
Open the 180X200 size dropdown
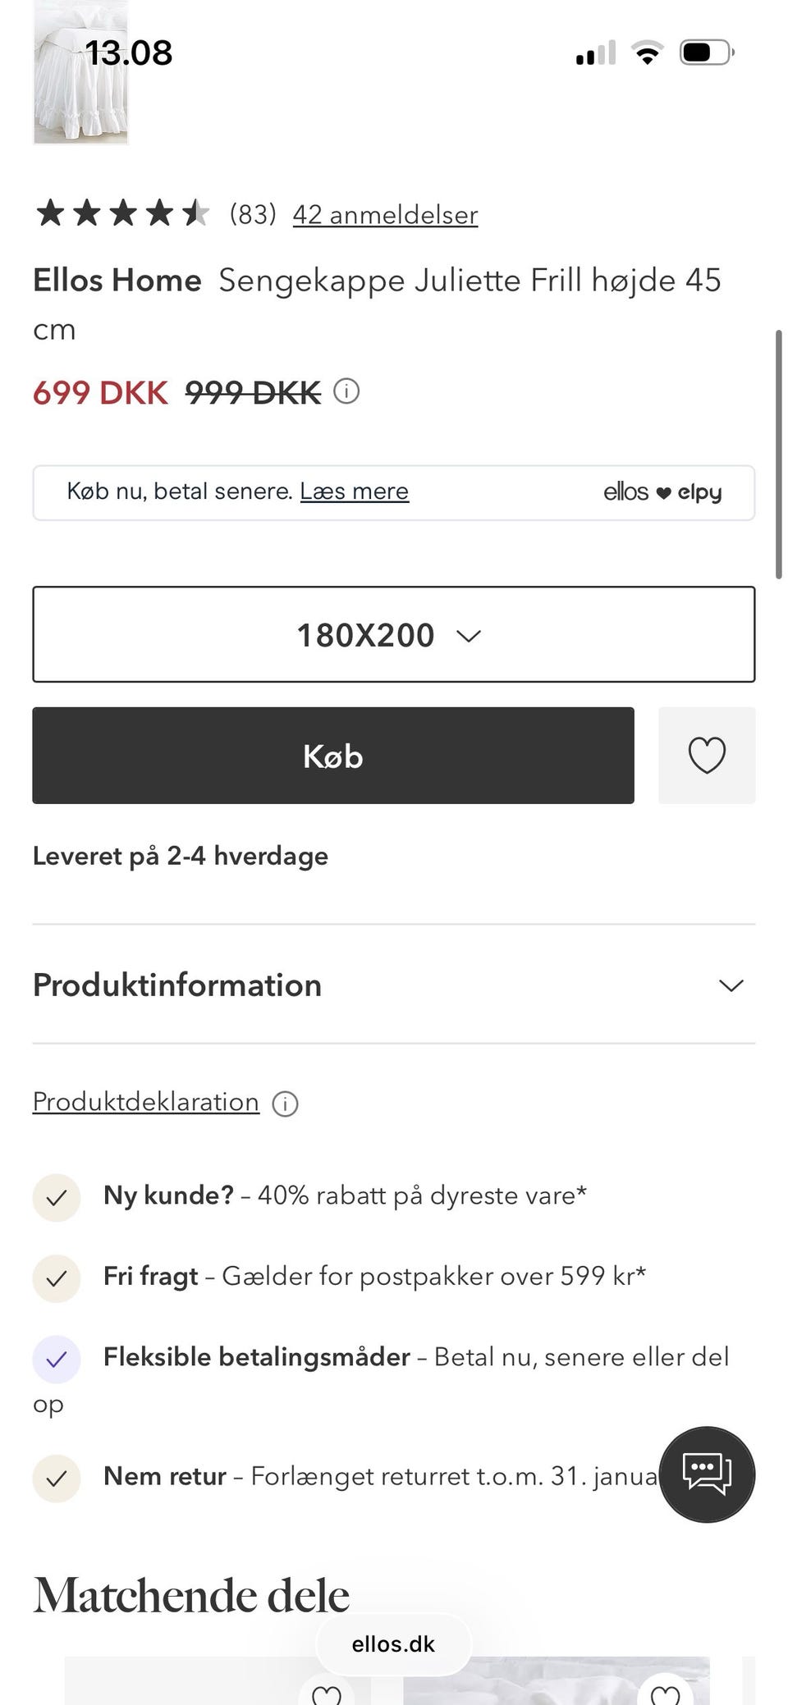393,634
